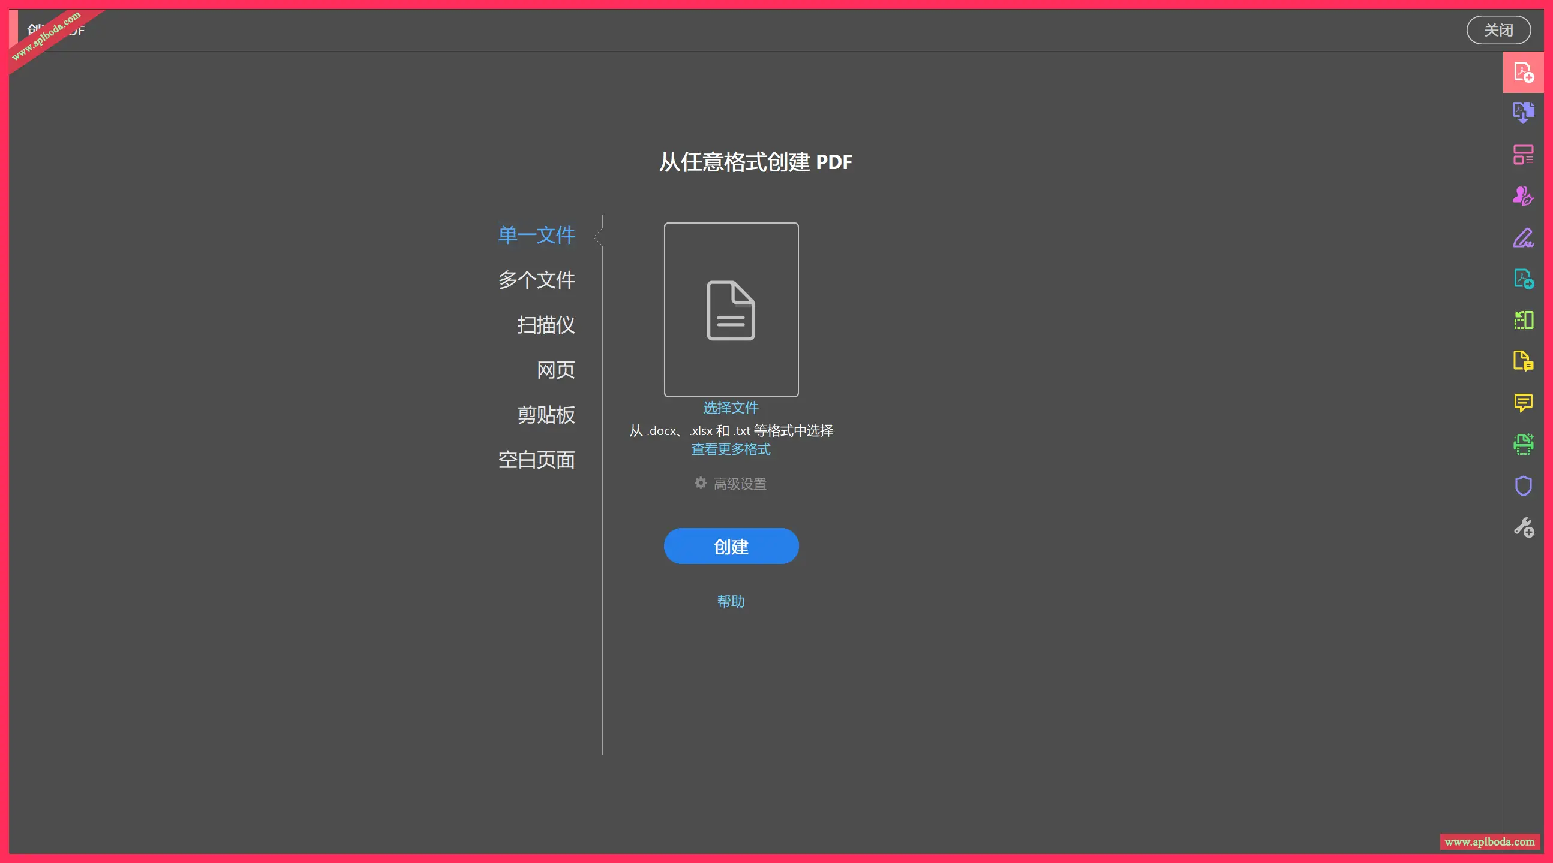Select 剪贴板 as source
The image size is (1553, 863).
[x=546, y=415]
